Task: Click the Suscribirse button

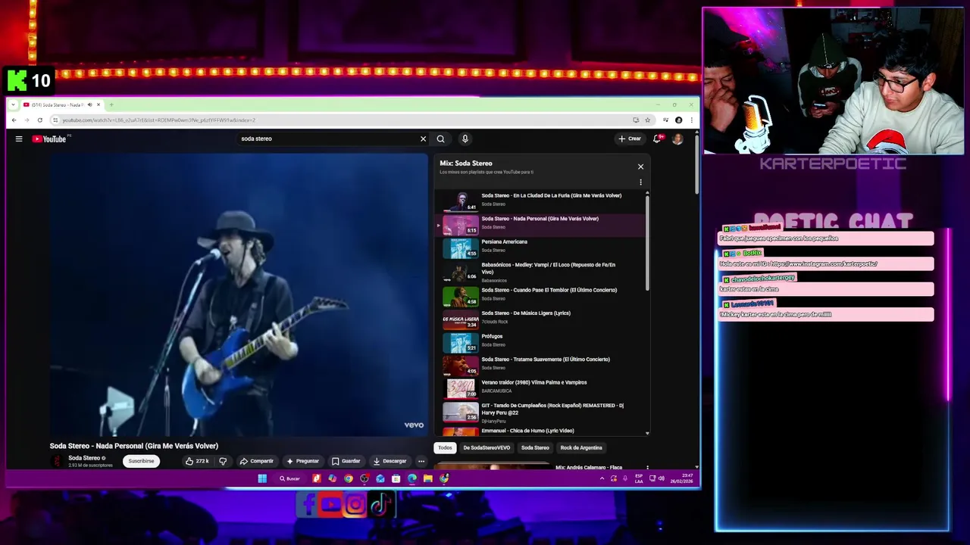Action: pos(141,461)
